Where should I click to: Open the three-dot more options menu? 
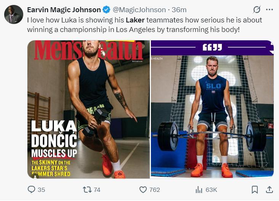(x=269, y=10)
